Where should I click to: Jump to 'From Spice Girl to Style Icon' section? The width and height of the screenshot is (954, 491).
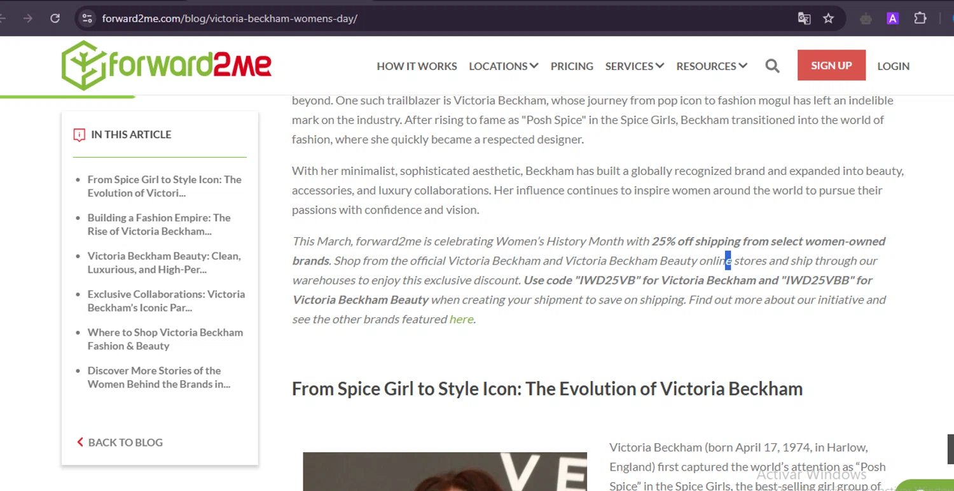(x=165, y=186)
